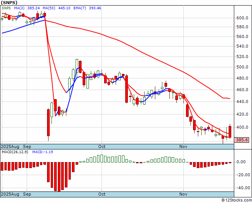Screen dimensions: 252x203
Task: Click the 520.0 price axis label
Action: 242,57
